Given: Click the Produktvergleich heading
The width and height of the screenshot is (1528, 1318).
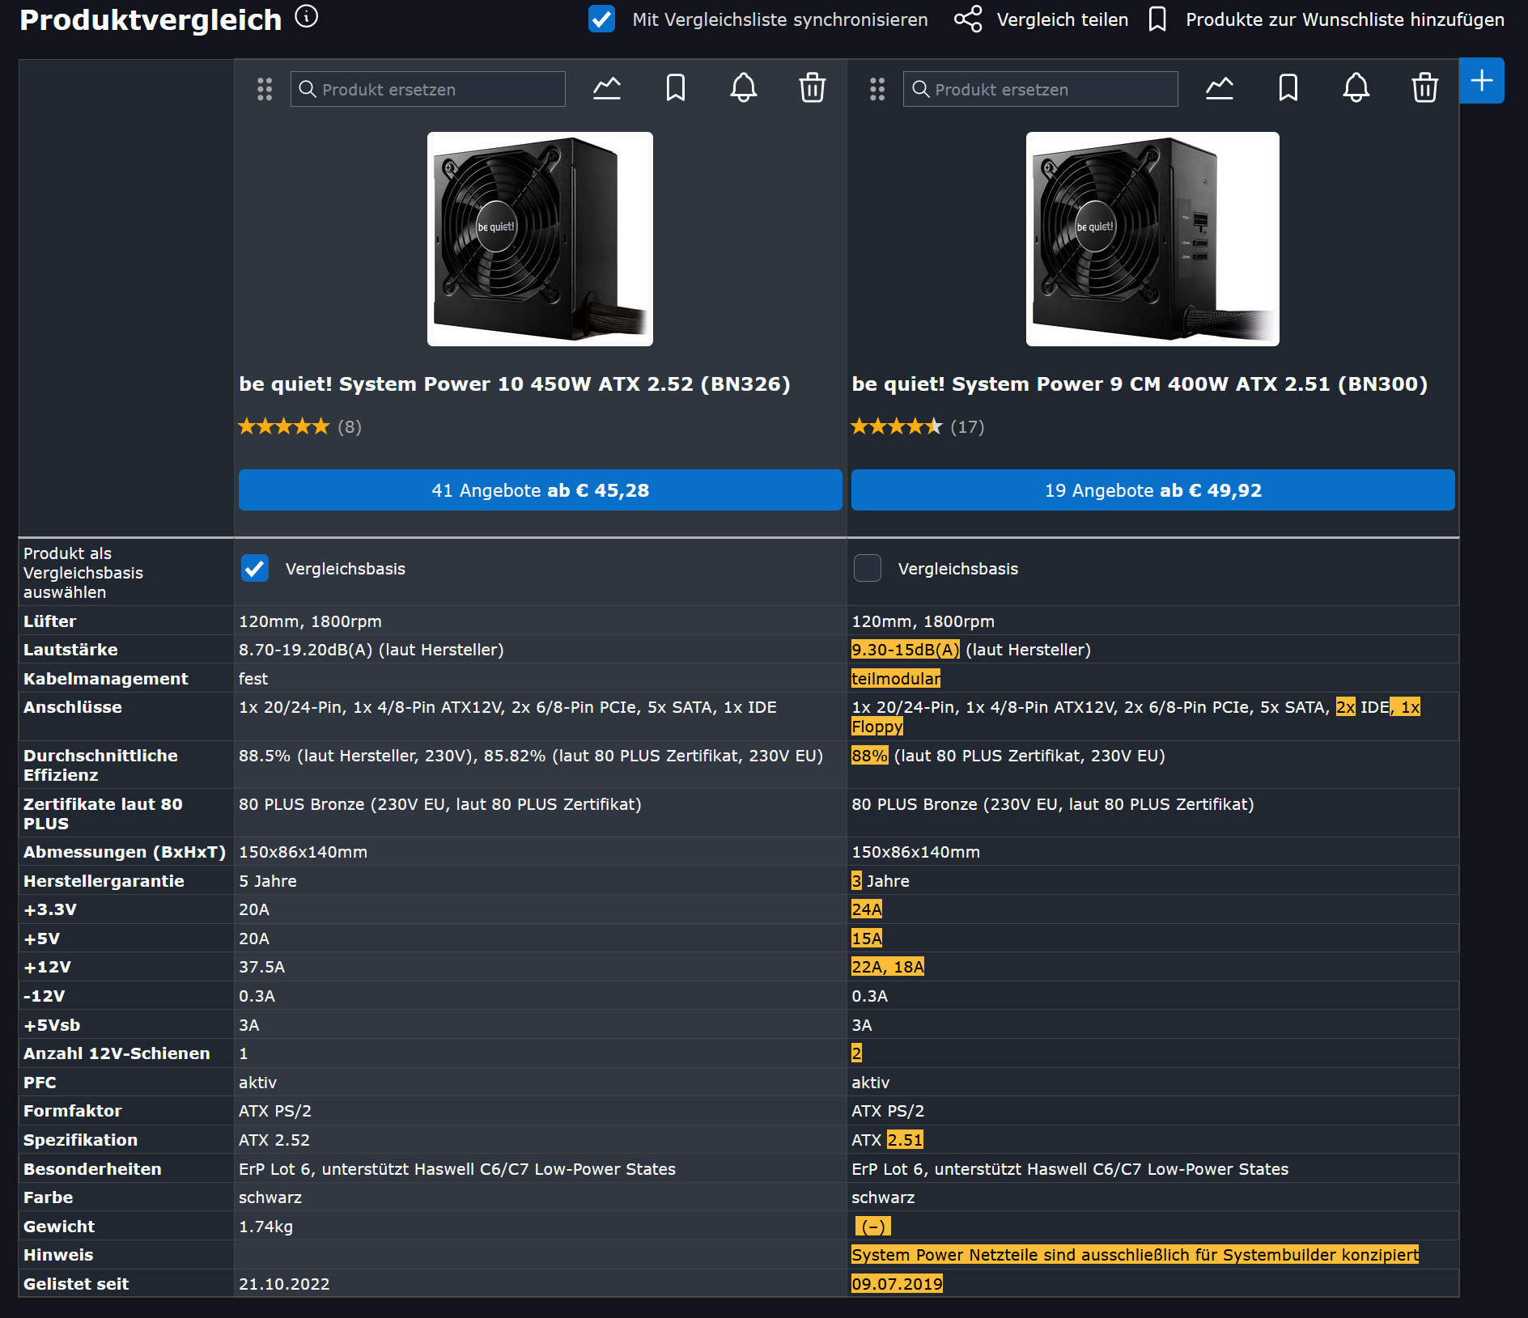Looking at the screenshot, I should click(151, 19).
